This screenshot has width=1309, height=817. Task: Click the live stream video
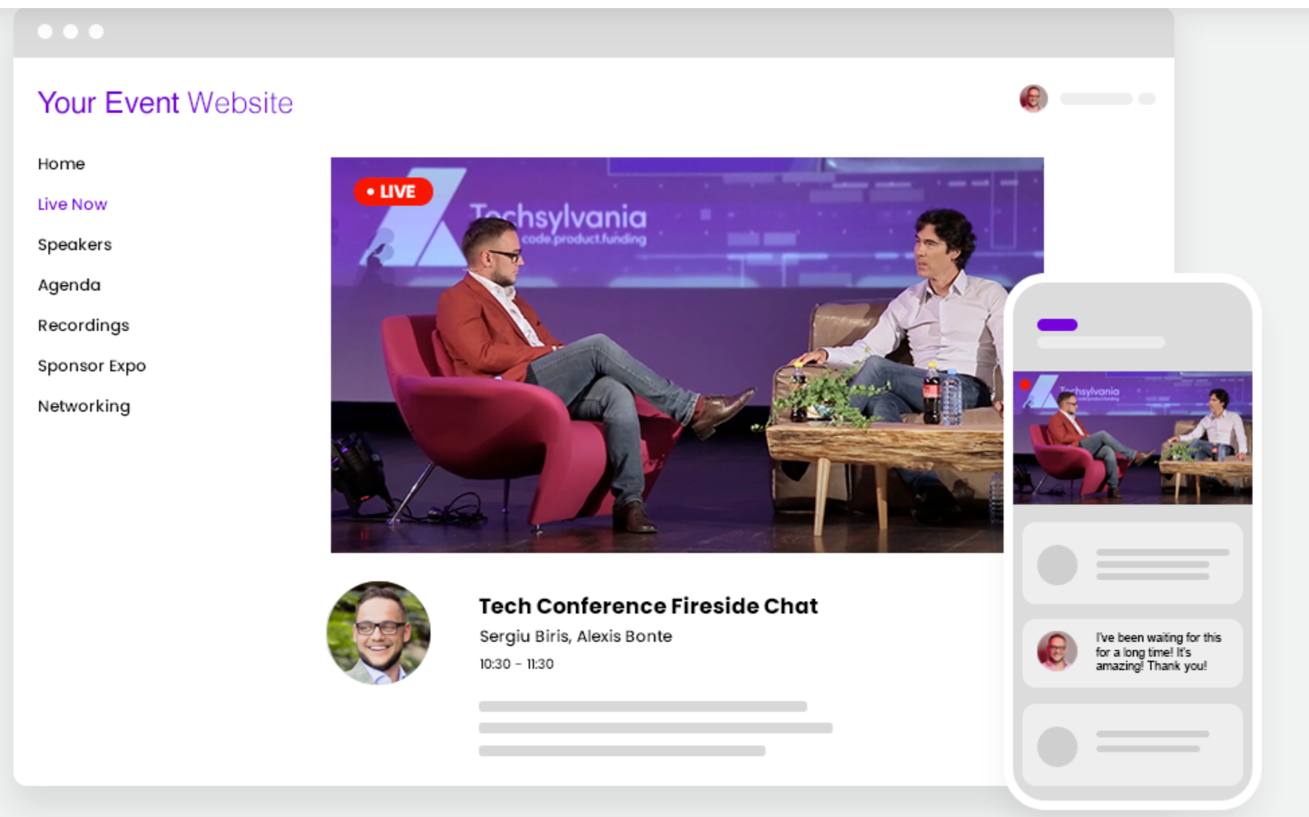click(666, 355)
